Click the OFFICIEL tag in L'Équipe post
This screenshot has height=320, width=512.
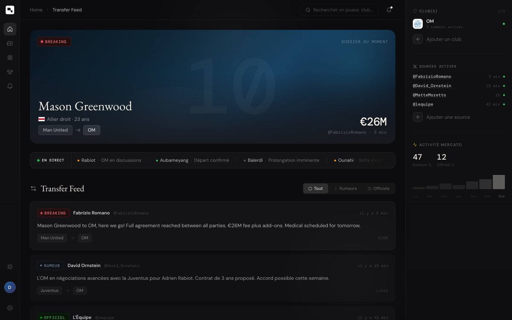click(x=53, y=317)
